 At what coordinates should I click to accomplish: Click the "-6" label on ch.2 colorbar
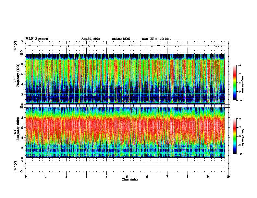point(240,119)
